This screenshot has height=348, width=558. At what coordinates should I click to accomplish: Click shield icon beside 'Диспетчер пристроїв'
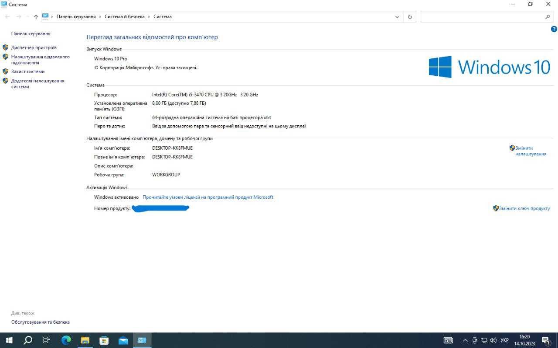(x=5, y=47)
